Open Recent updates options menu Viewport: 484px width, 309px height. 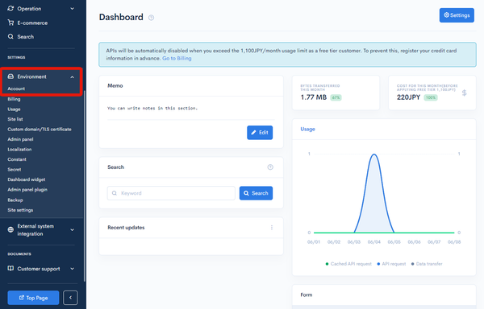[272, 228]
